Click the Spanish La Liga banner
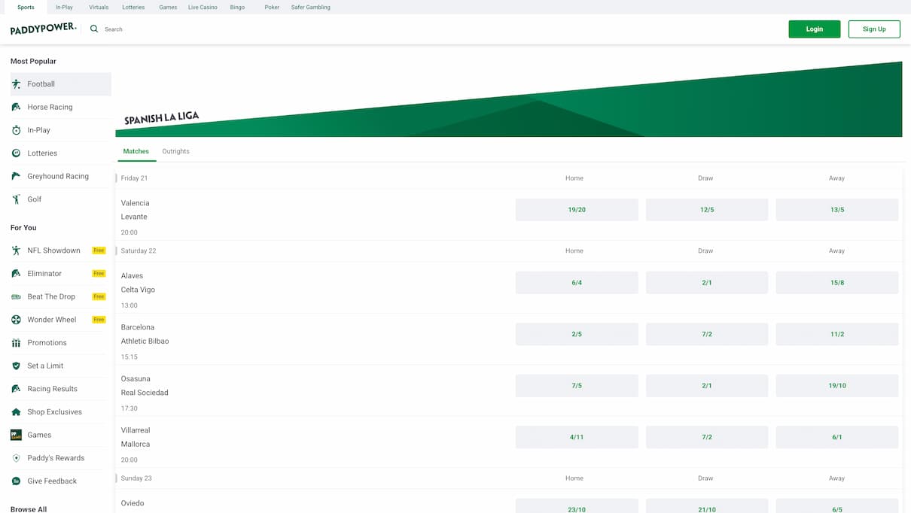The width and height of the screenshot is (911, 513). [509, 99]
